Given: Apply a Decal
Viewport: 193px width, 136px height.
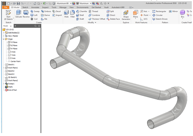Looking at the screenshot, I should [x=57, y=11].
